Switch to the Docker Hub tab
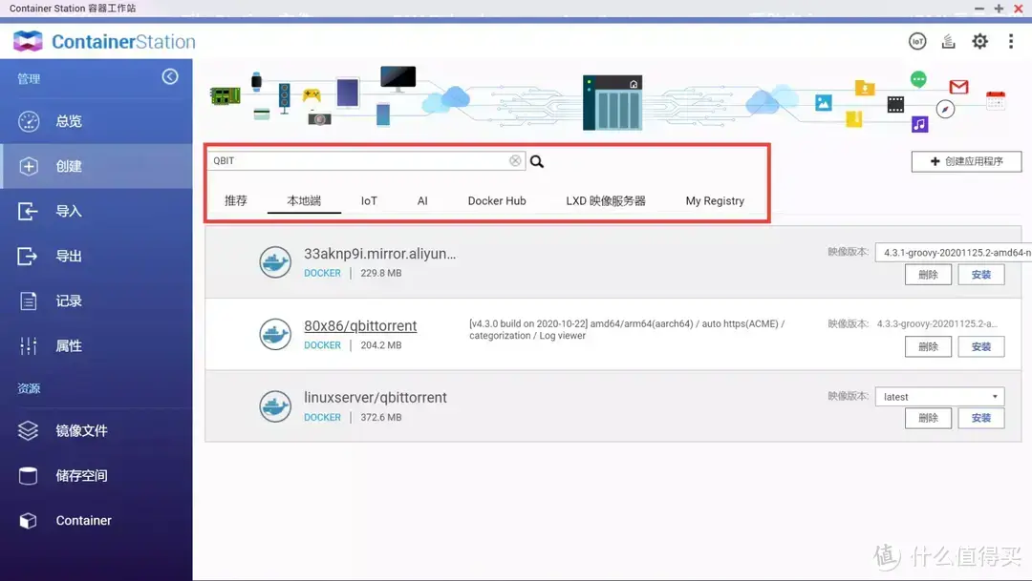1032x581 pixels. (x=496, y=200)
